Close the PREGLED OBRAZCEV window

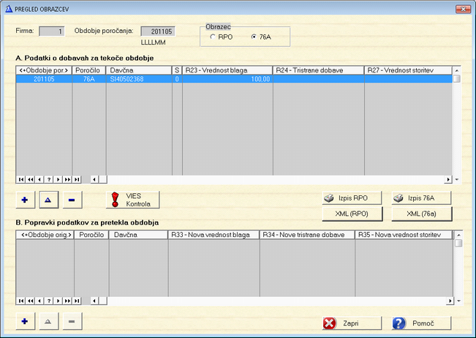point(463,9)
